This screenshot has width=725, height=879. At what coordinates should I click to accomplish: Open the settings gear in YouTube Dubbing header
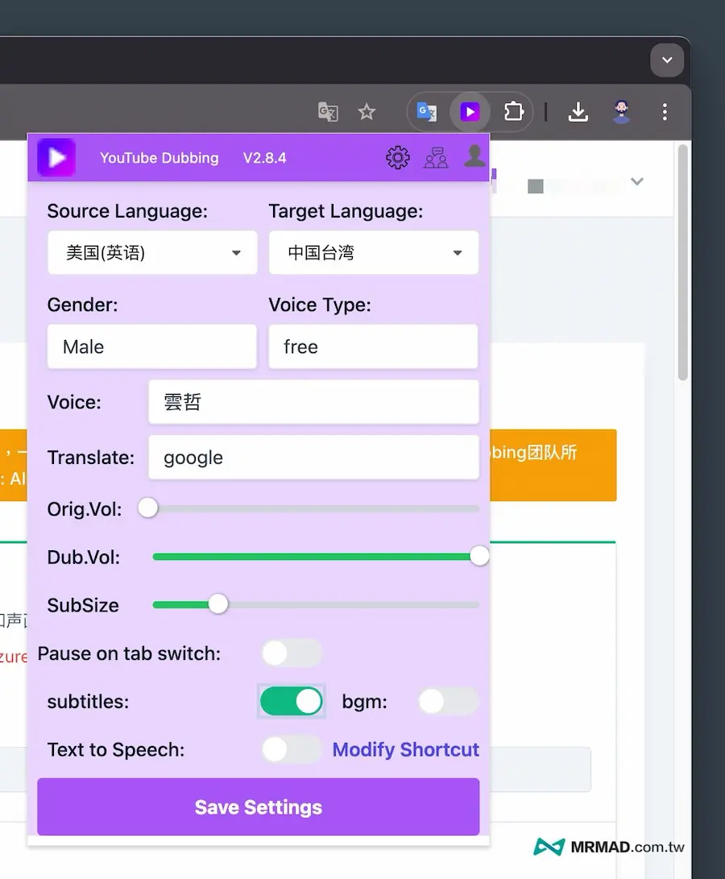coord(398,157)
